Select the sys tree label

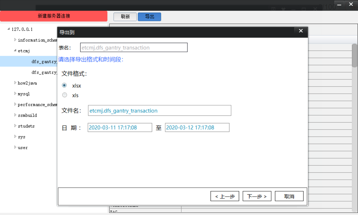point(21,137)
